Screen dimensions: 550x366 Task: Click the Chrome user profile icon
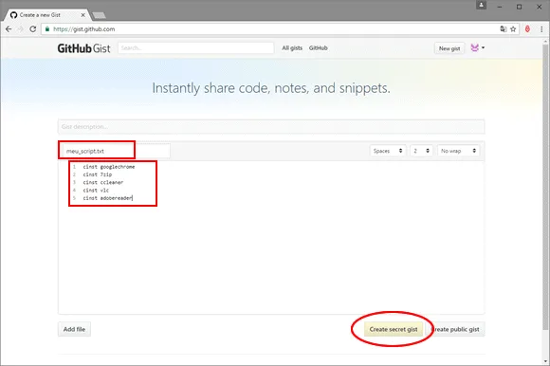482,5
